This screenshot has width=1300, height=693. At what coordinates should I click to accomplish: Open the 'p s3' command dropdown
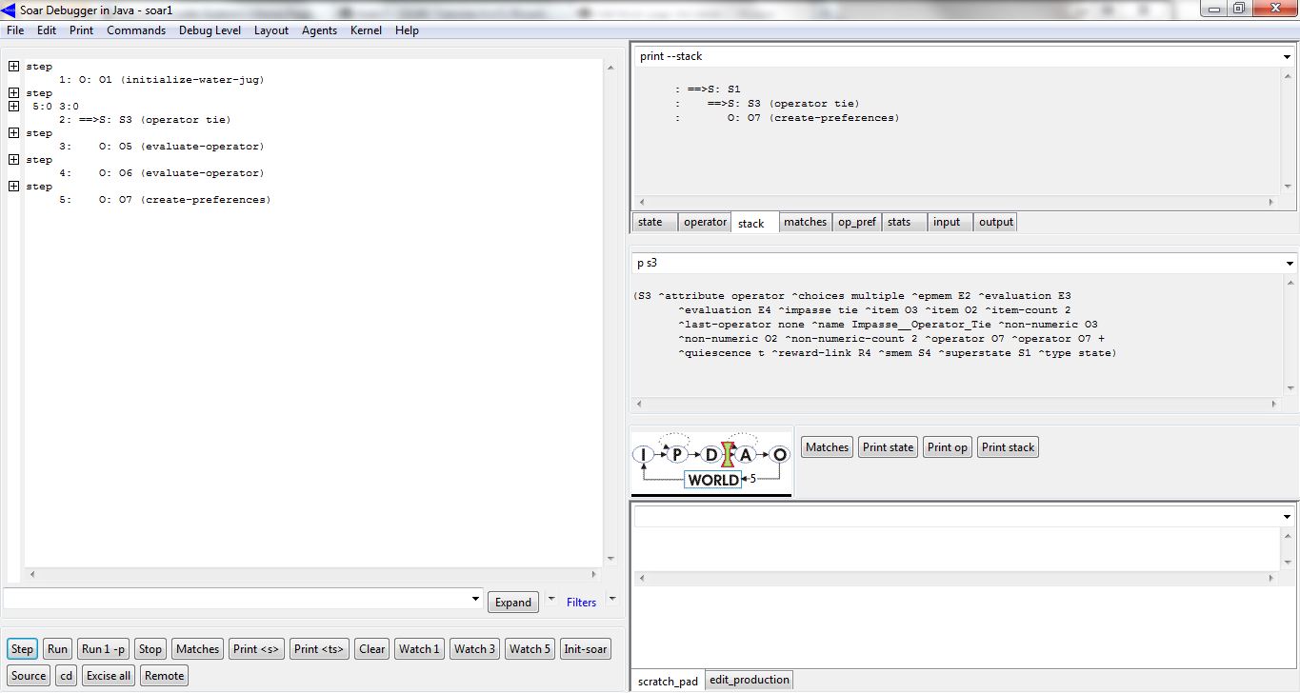(x=1288, y=264)
